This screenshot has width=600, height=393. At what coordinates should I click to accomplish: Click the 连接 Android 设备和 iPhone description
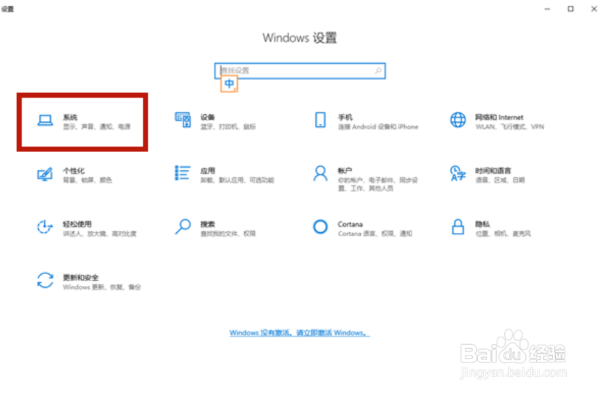pyautogui.click(x=378, y=127)
